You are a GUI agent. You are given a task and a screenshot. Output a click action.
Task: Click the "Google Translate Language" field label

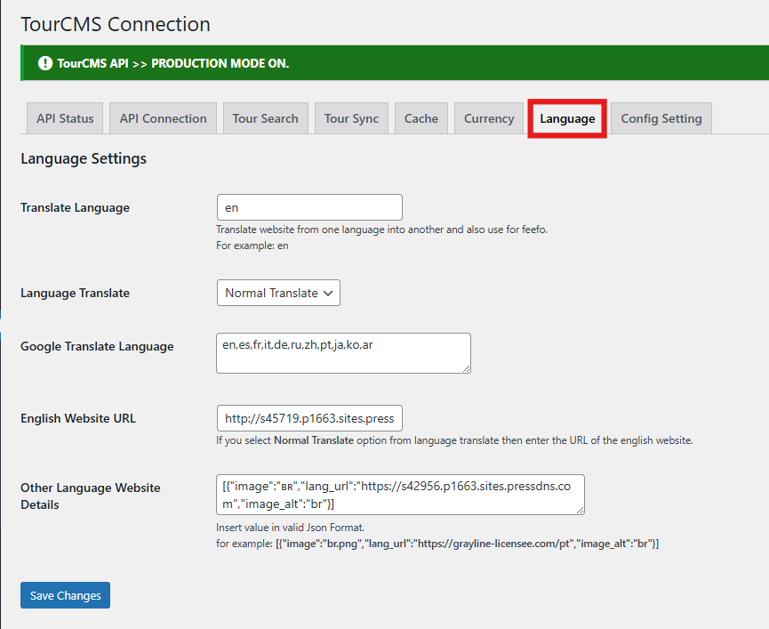(x=97, y=346)
